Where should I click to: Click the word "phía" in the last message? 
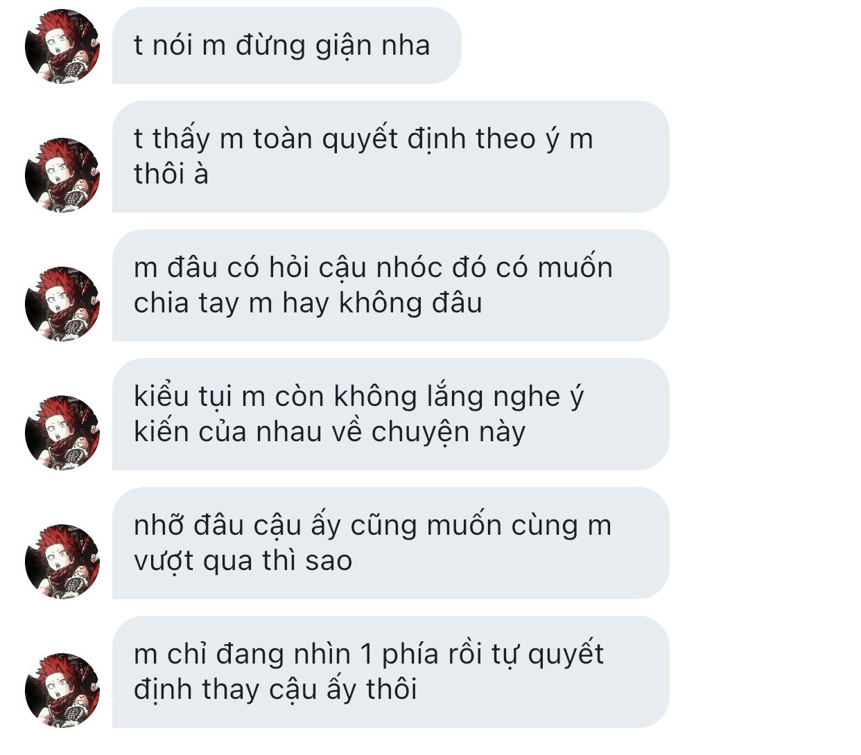coord(410,655)
